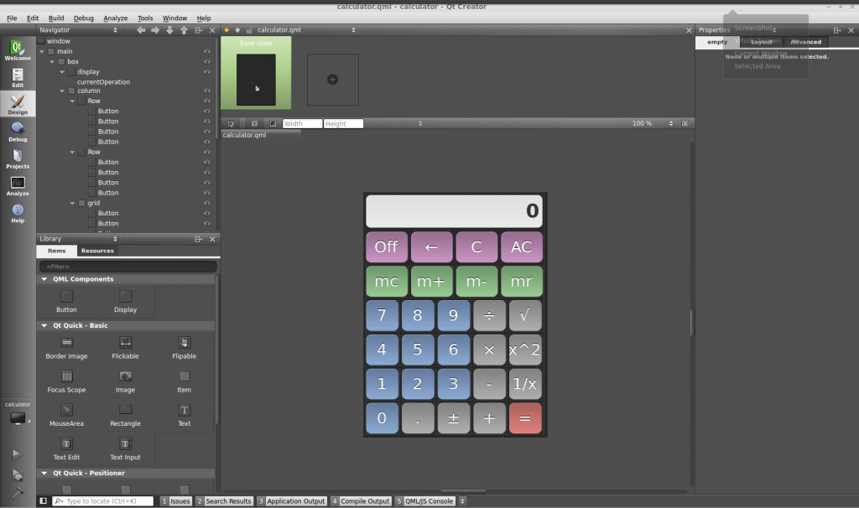Image resolution: width=859 pixels, height=508 pixels.
Task: Add new state with plus thumbnail
Action: (x=332, y=80)
